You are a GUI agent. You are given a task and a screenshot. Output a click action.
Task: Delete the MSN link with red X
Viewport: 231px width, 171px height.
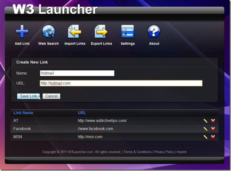click(213, 137)
